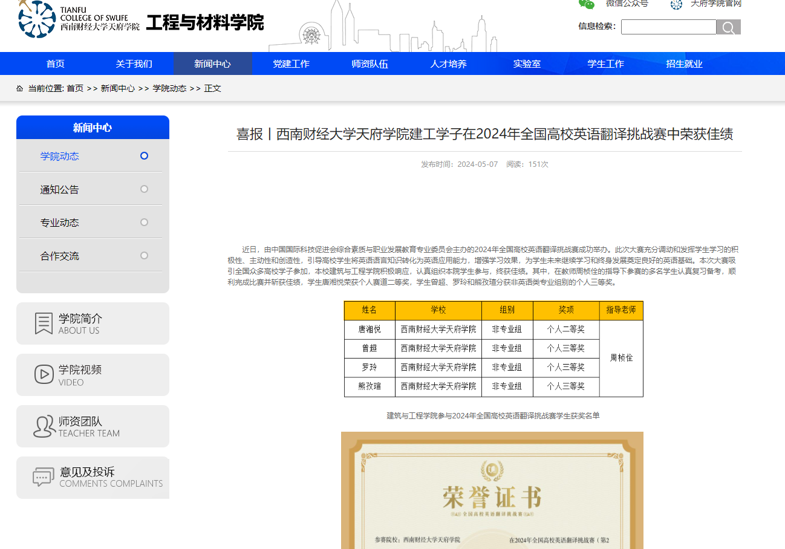Open 首页 in the navigation bar
Image resolution: width=785 pixels, height=549 pixels.
[56, 63]
